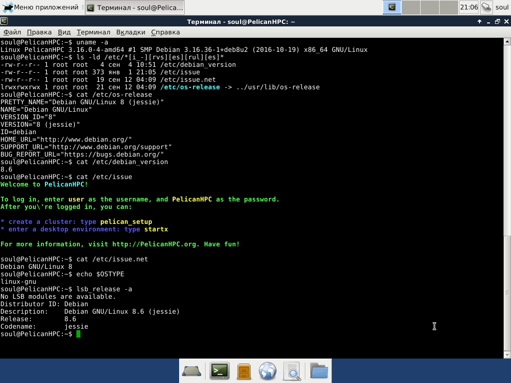Switch to the fourth workspace in pager

coord(449,7)
